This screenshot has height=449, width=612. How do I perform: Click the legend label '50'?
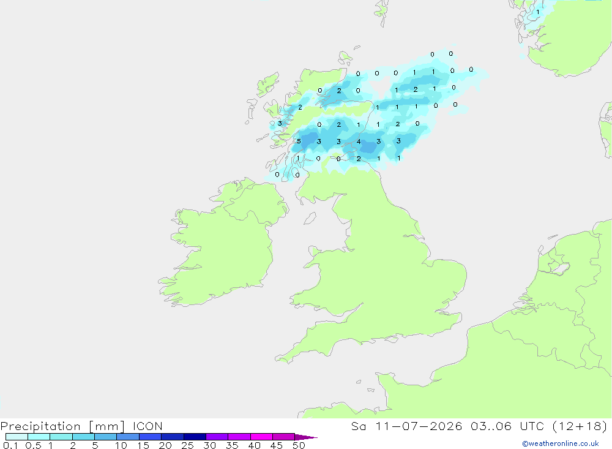coord(299,445)
